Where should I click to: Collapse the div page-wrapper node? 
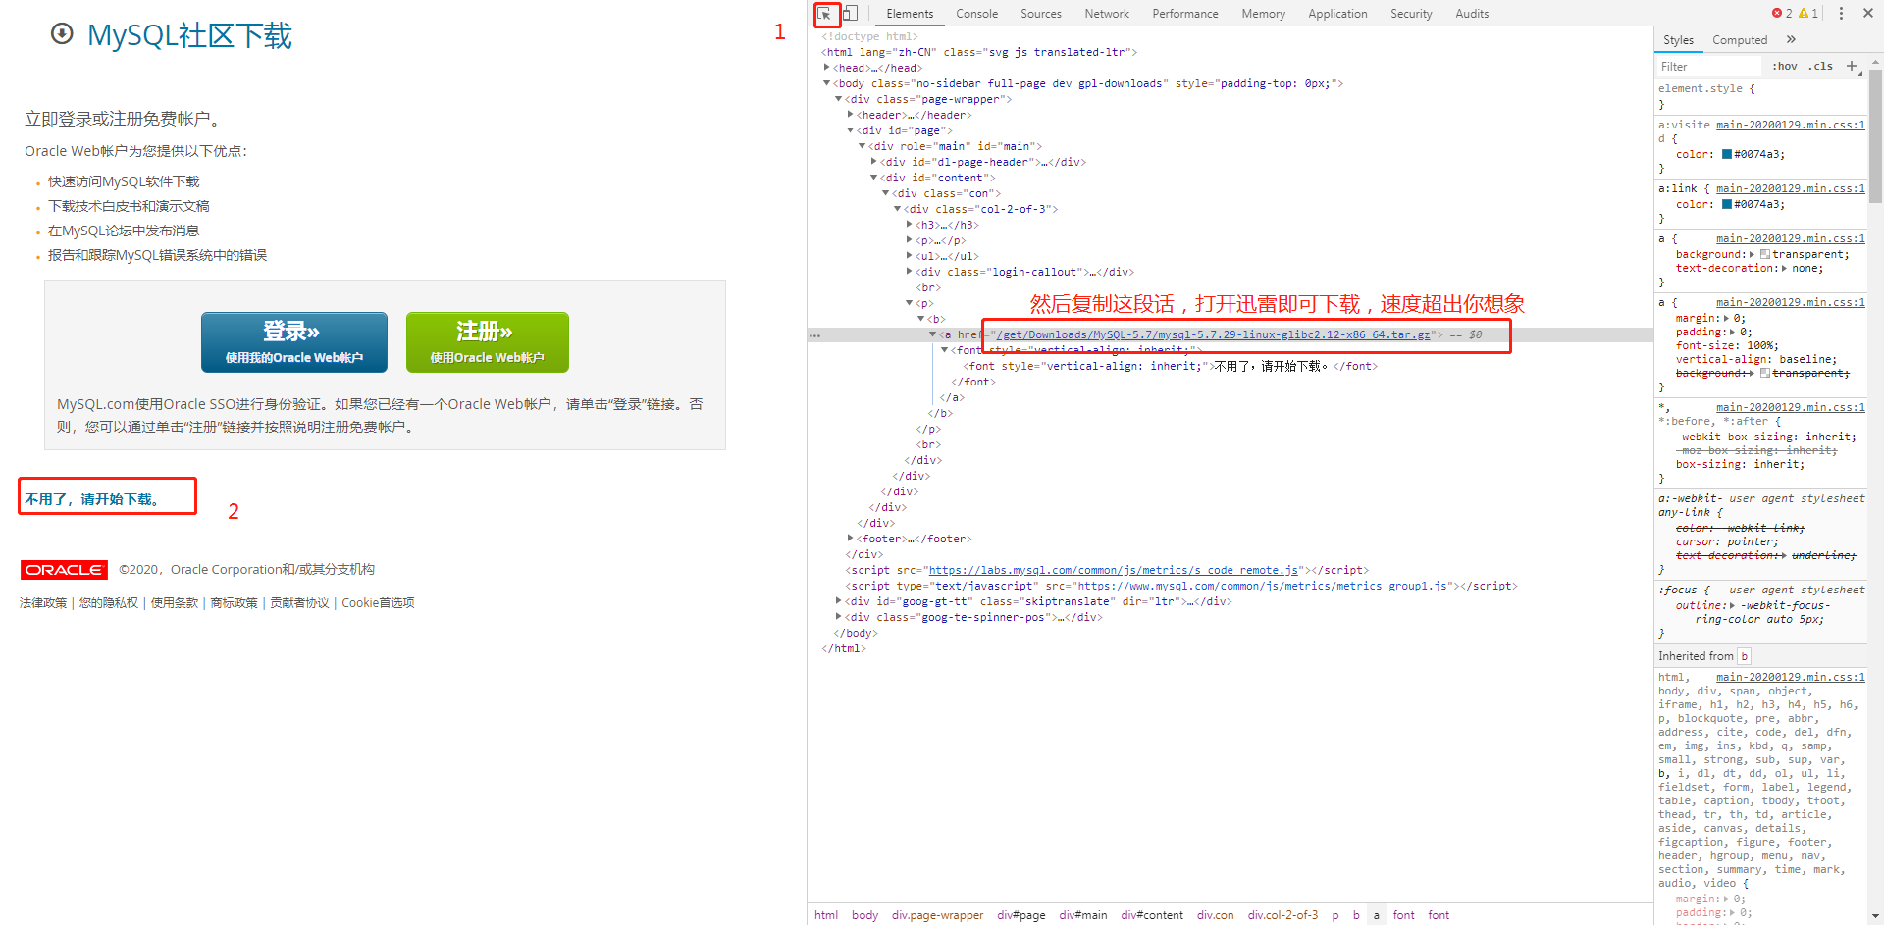click(839, 99)
